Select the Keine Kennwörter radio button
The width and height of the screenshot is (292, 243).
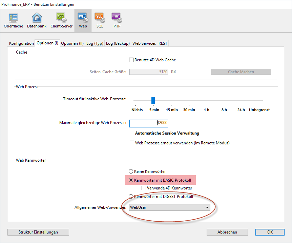131,171
